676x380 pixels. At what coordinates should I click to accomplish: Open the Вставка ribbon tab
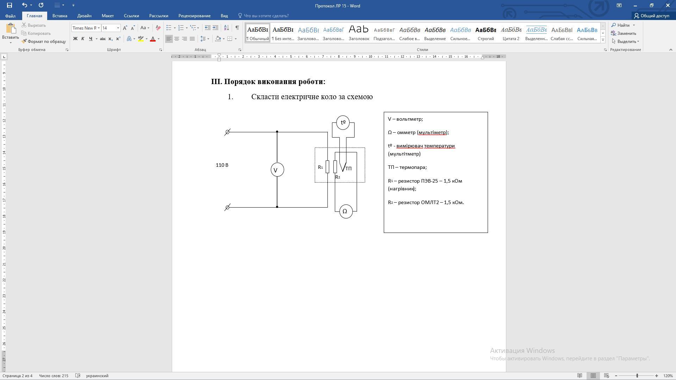coord(60,16)
